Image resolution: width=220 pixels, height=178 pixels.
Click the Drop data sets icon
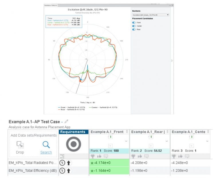[x=20, y=145]
